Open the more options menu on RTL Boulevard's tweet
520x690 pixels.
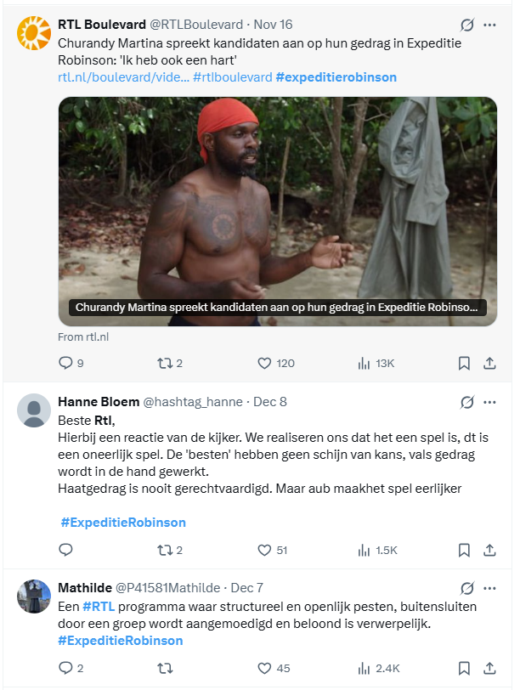[490, 25]
